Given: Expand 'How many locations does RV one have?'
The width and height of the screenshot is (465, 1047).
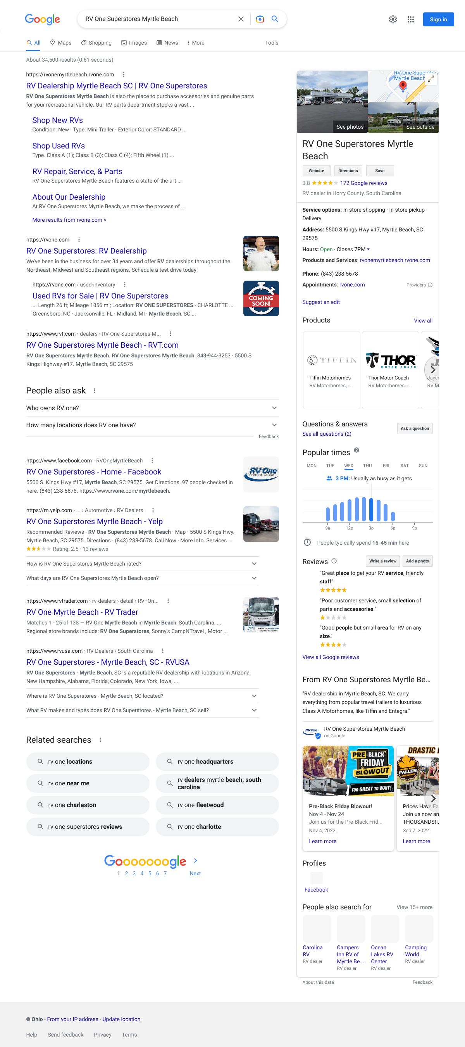Looking at the screenshot, I should tap(274, 425).
